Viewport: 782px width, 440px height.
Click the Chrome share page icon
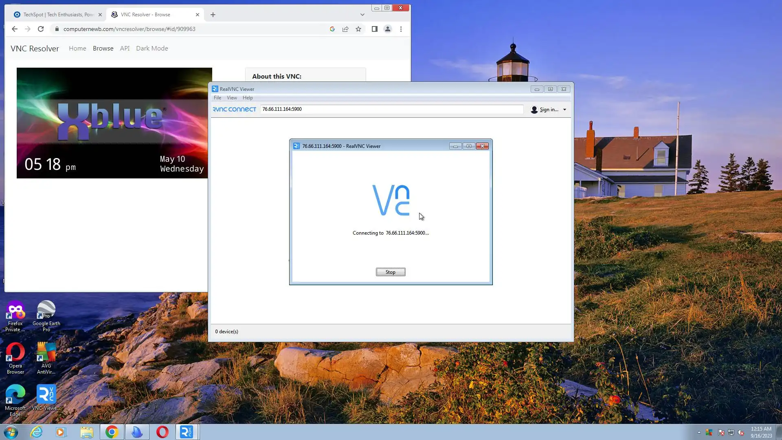pos(345,29)
